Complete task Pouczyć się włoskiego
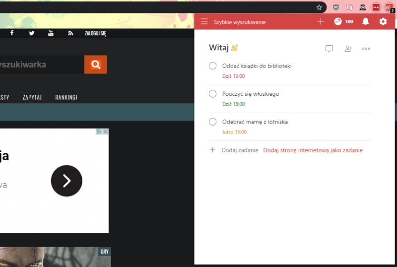The height and width of the screenshot is (267, 397). click(x=213, y=94)
